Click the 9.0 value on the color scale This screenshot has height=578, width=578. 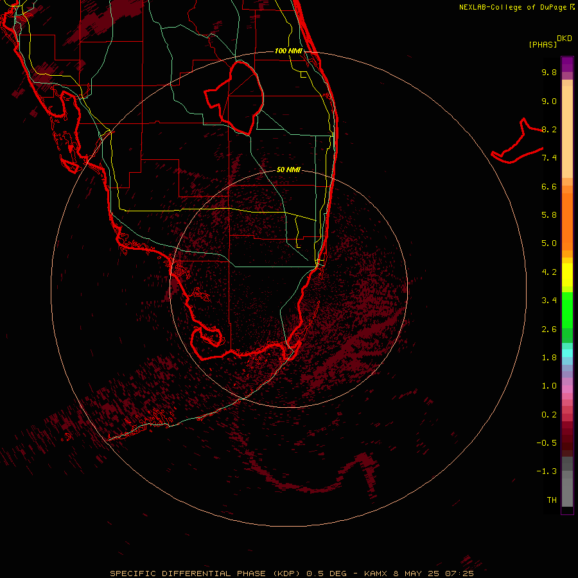(x=549, y=101)
